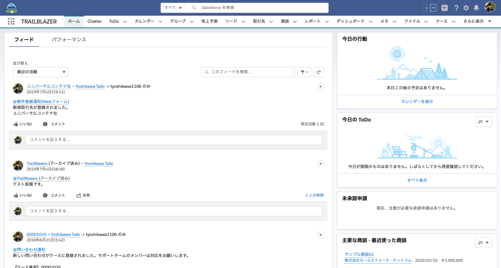Open the action menu on the first feed post
The height and width of the screenshot is (268, 501).
click(320, 86)
